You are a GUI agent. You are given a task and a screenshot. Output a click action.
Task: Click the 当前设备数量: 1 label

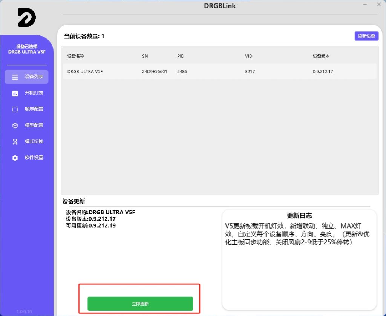(x=84, y=36)
